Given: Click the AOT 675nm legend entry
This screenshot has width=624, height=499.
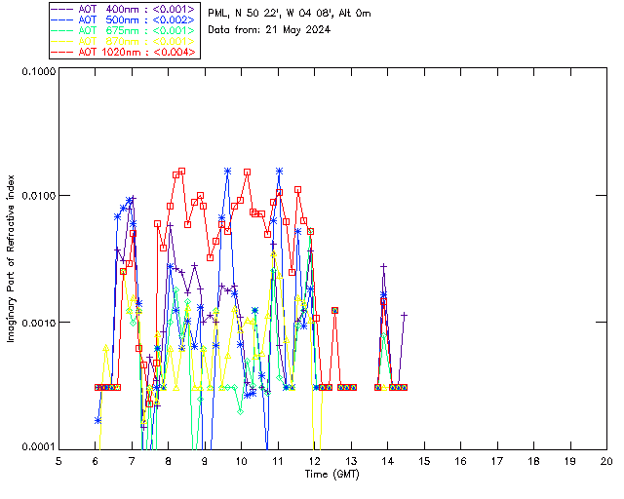Looking at the screenshot, I should coord(124,30).
